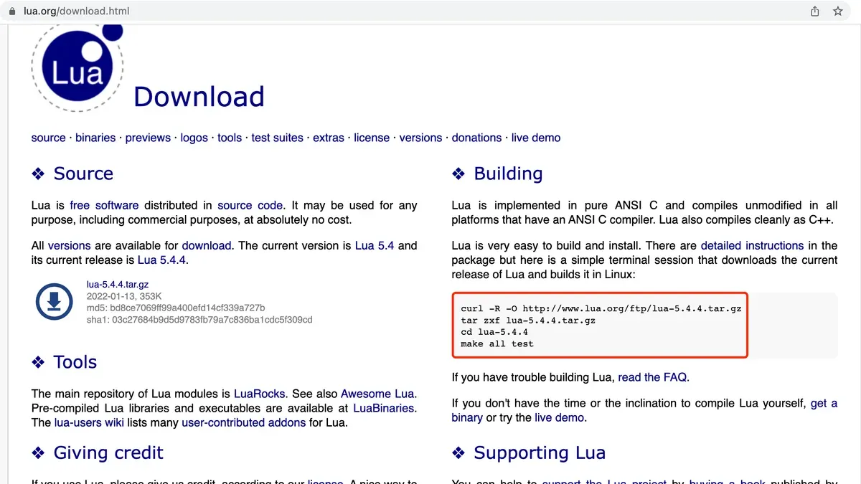This screenshot has width=861, height=484.
Task: Click 'live demo' link in Building section
Action: click(559, 417)
